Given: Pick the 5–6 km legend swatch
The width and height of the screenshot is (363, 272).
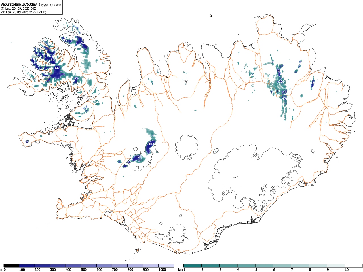Looking at the screenshot, I should [264, 266].
